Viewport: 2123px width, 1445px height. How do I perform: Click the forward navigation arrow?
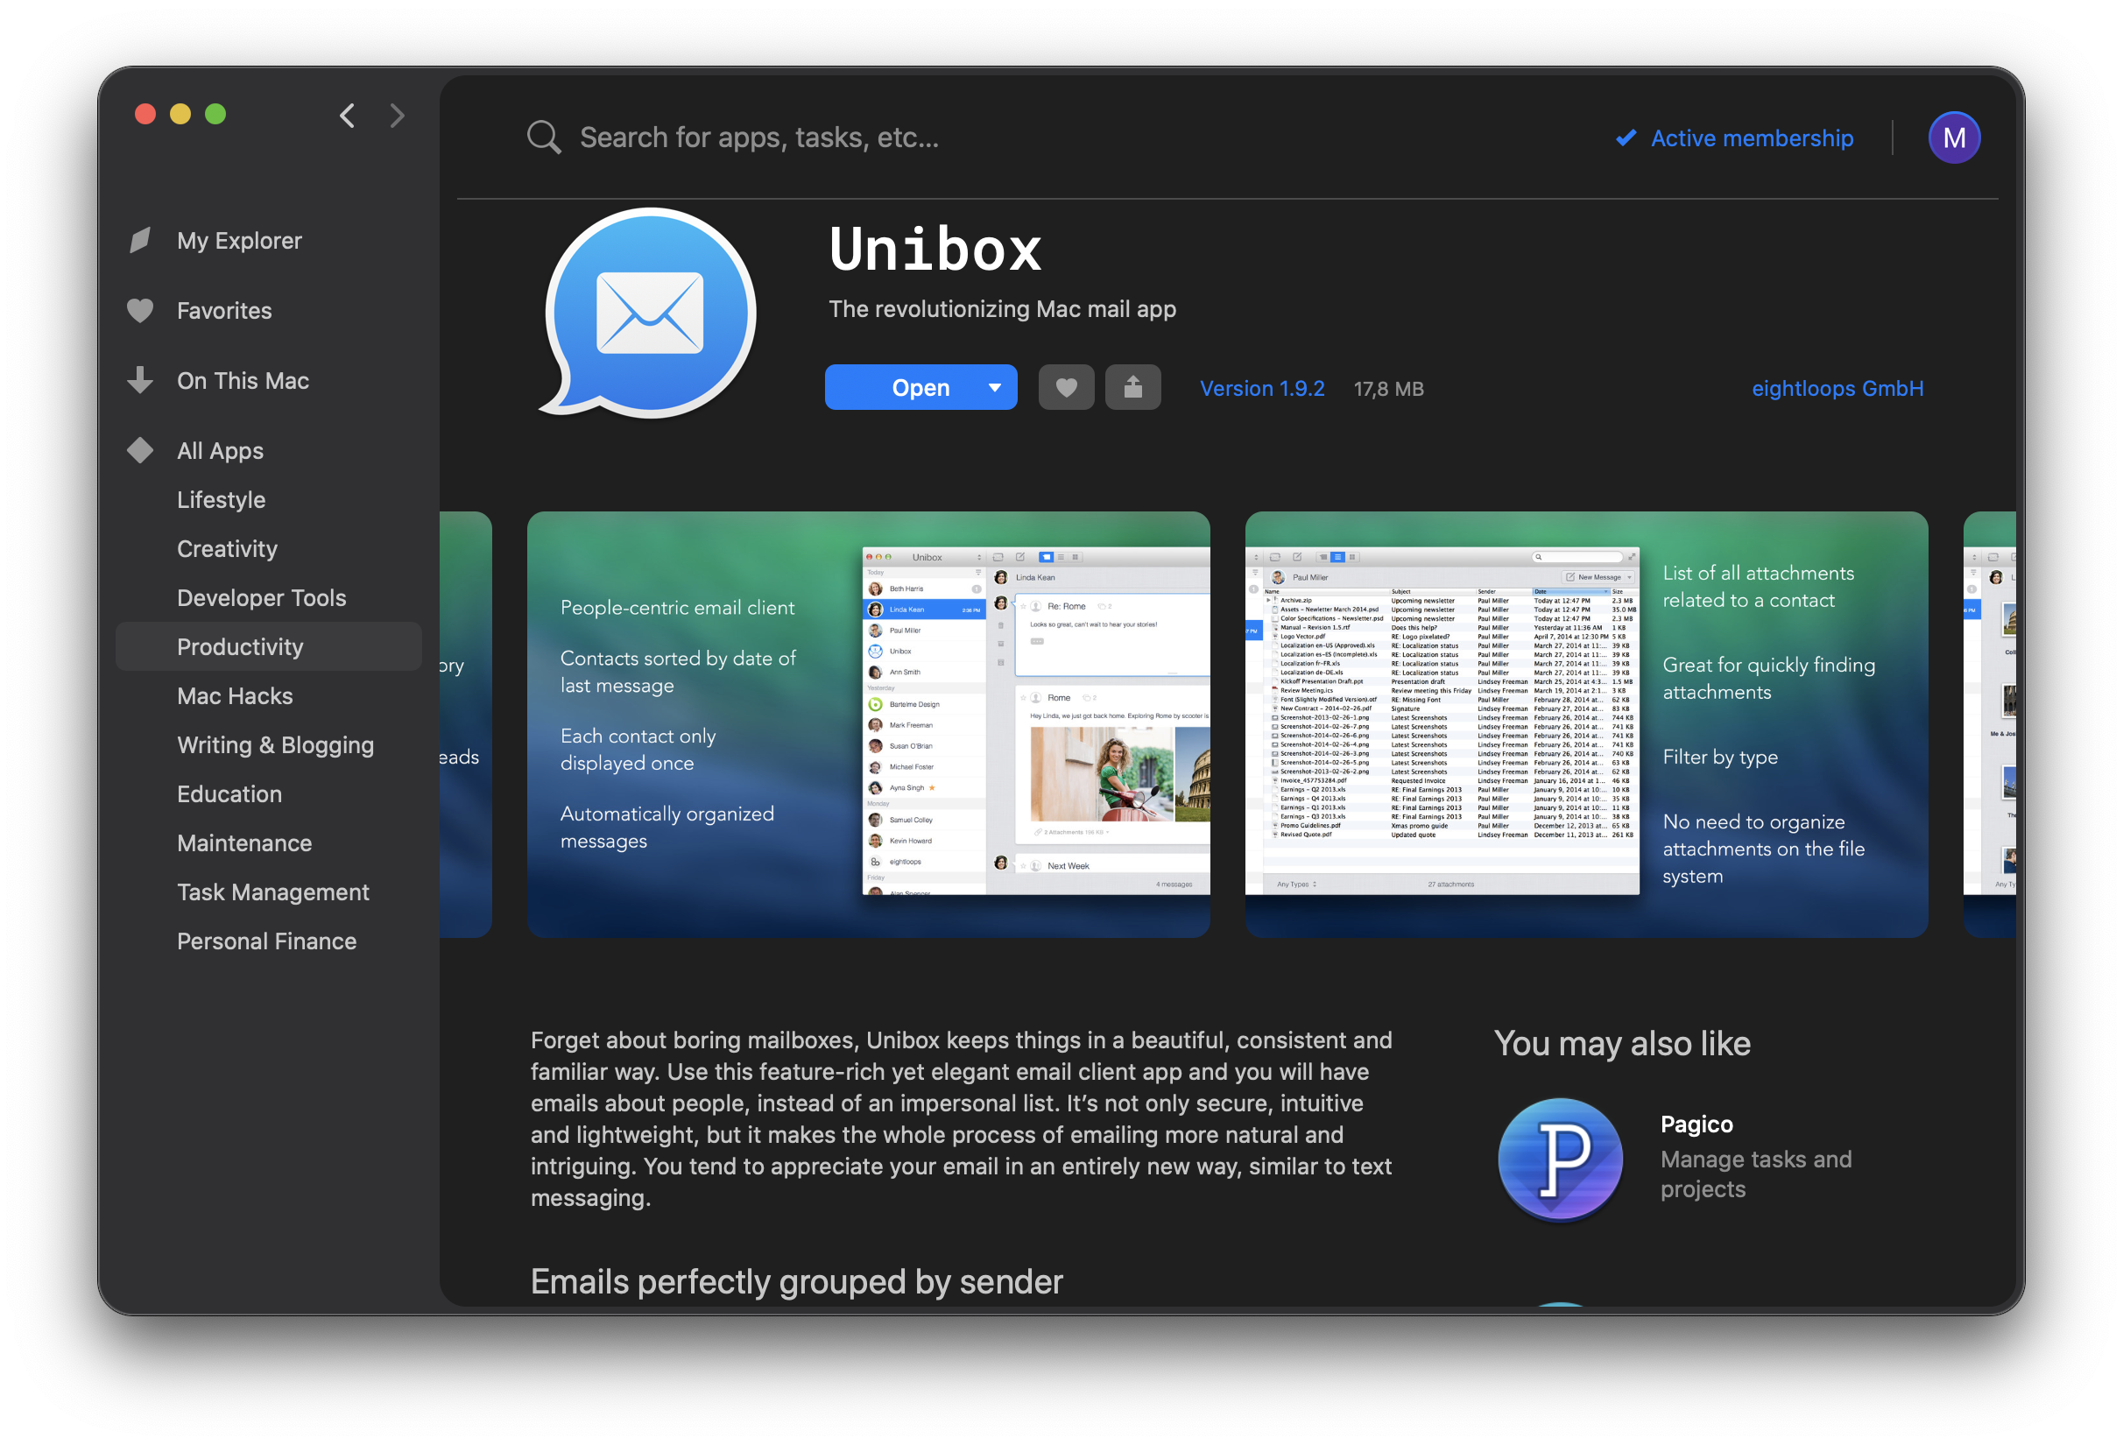[x=397, y=116]
